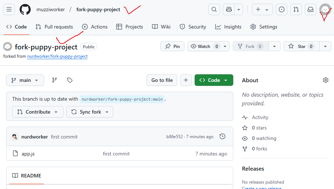
Task: Open the green Code dropdown
Action: pyautogui.click(x=214, y=80)
